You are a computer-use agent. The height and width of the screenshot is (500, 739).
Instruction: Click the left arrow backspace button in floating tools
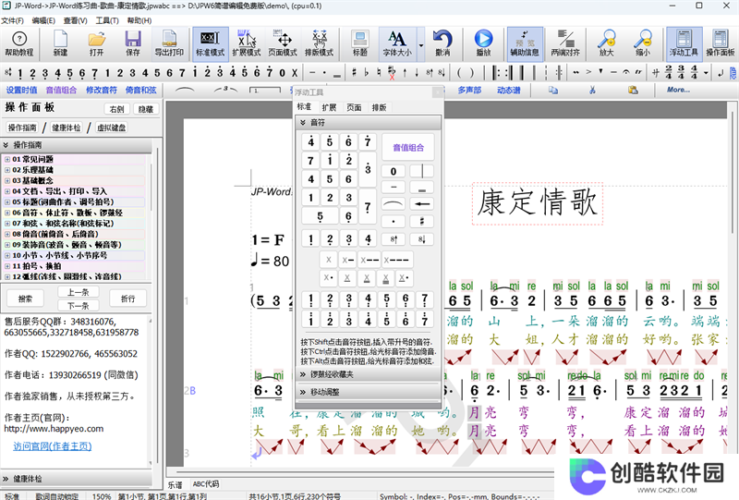[x=422, y=204]
